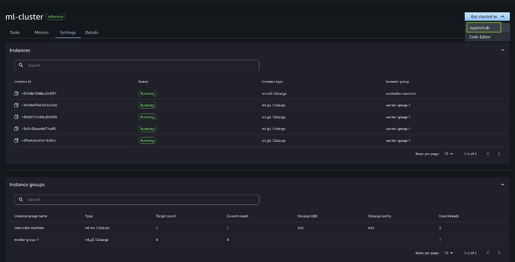515x262 pixels.
Task: Choose JupyterLab from the dropdown menu
Action: pos(484,28)
